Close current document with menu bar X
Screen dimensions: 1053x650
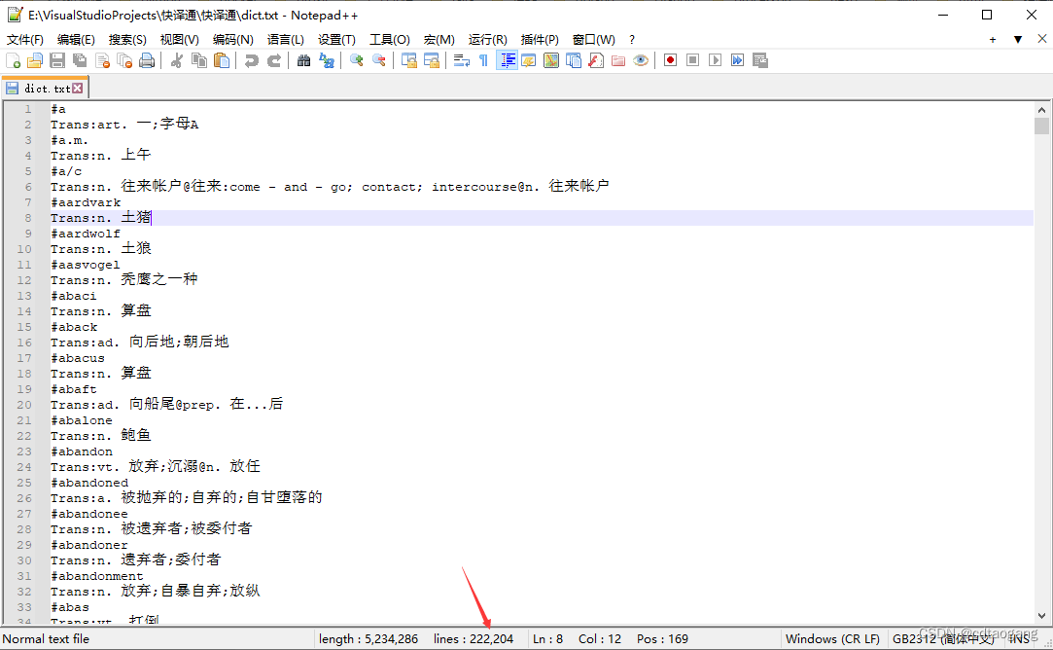point(1042,39)
